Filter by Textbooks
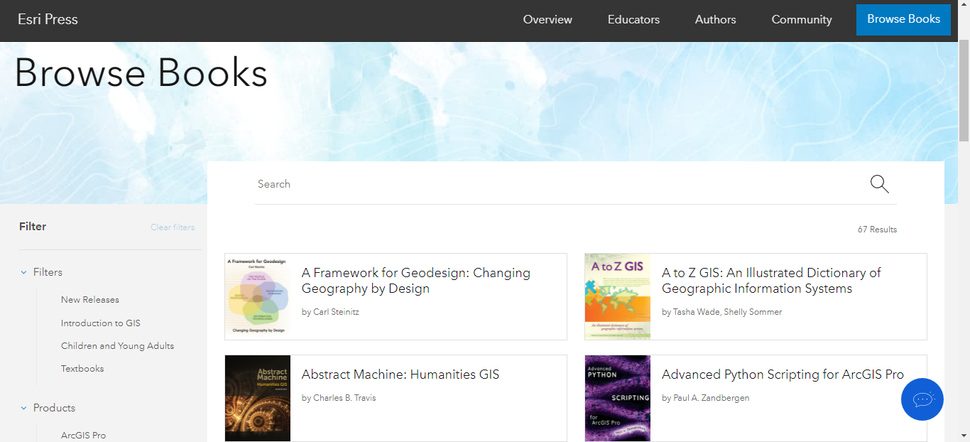This screenshot has height=442, width=970. pyautogui.click(x=82, y=369)
